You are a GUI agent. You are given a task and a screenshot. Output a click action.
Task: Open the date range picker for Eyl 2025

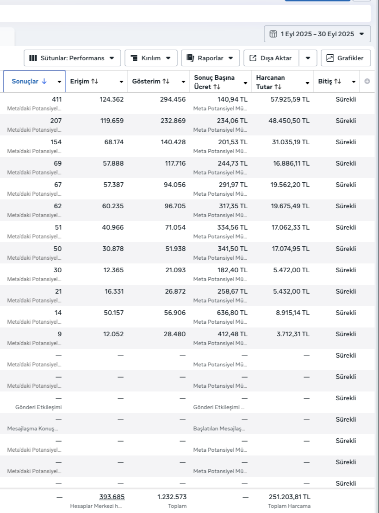317,34
